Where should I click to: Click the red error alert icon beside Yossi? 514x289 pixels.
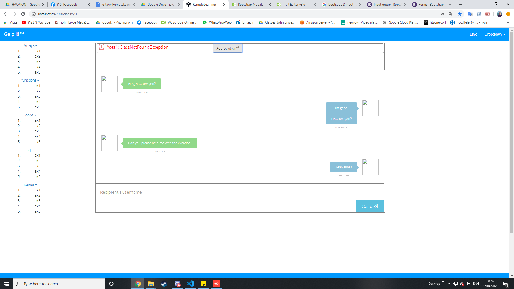[x=102, y=47]
